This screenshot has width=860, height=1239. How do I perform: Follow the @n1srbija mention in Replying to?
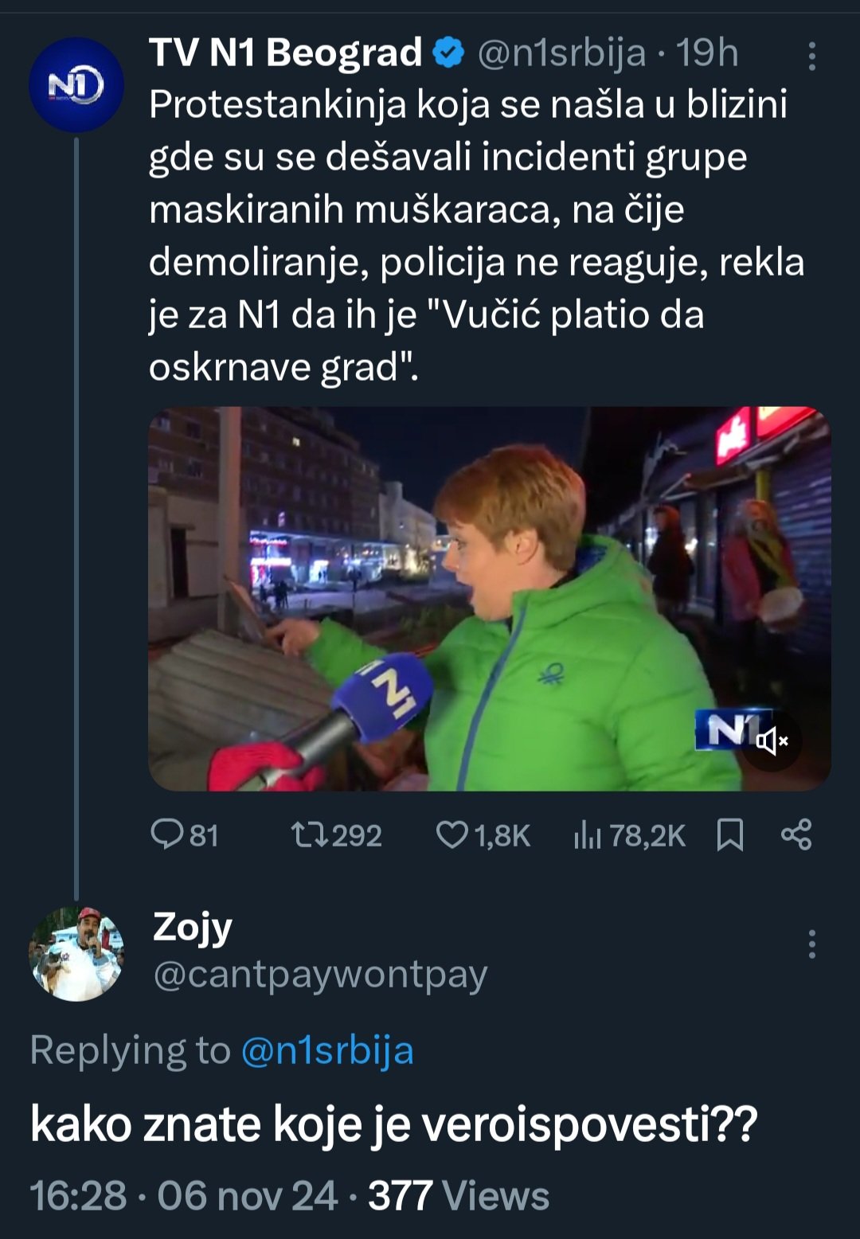click(x=326, y=1050)
